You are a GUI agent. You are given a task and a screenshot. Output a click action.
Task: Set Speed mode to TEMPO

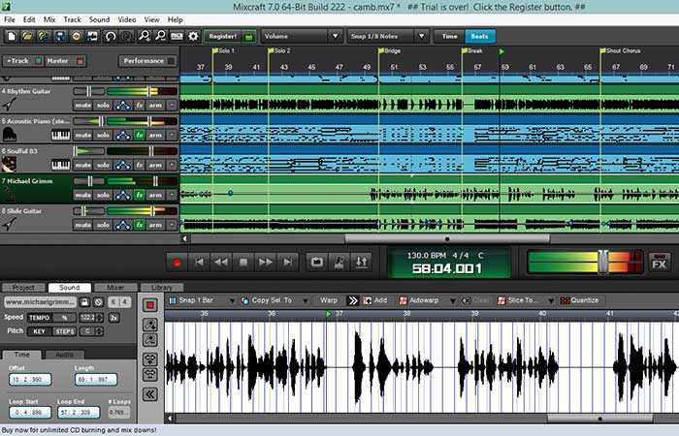pos(39,318)
